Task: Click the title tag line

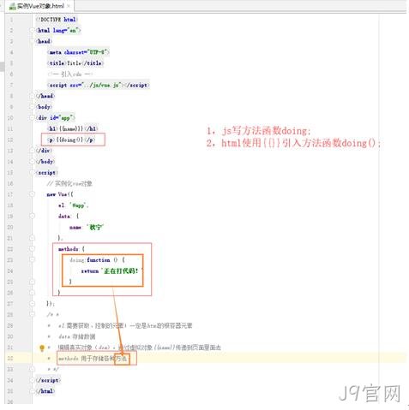Action: (x=75, y=63)
